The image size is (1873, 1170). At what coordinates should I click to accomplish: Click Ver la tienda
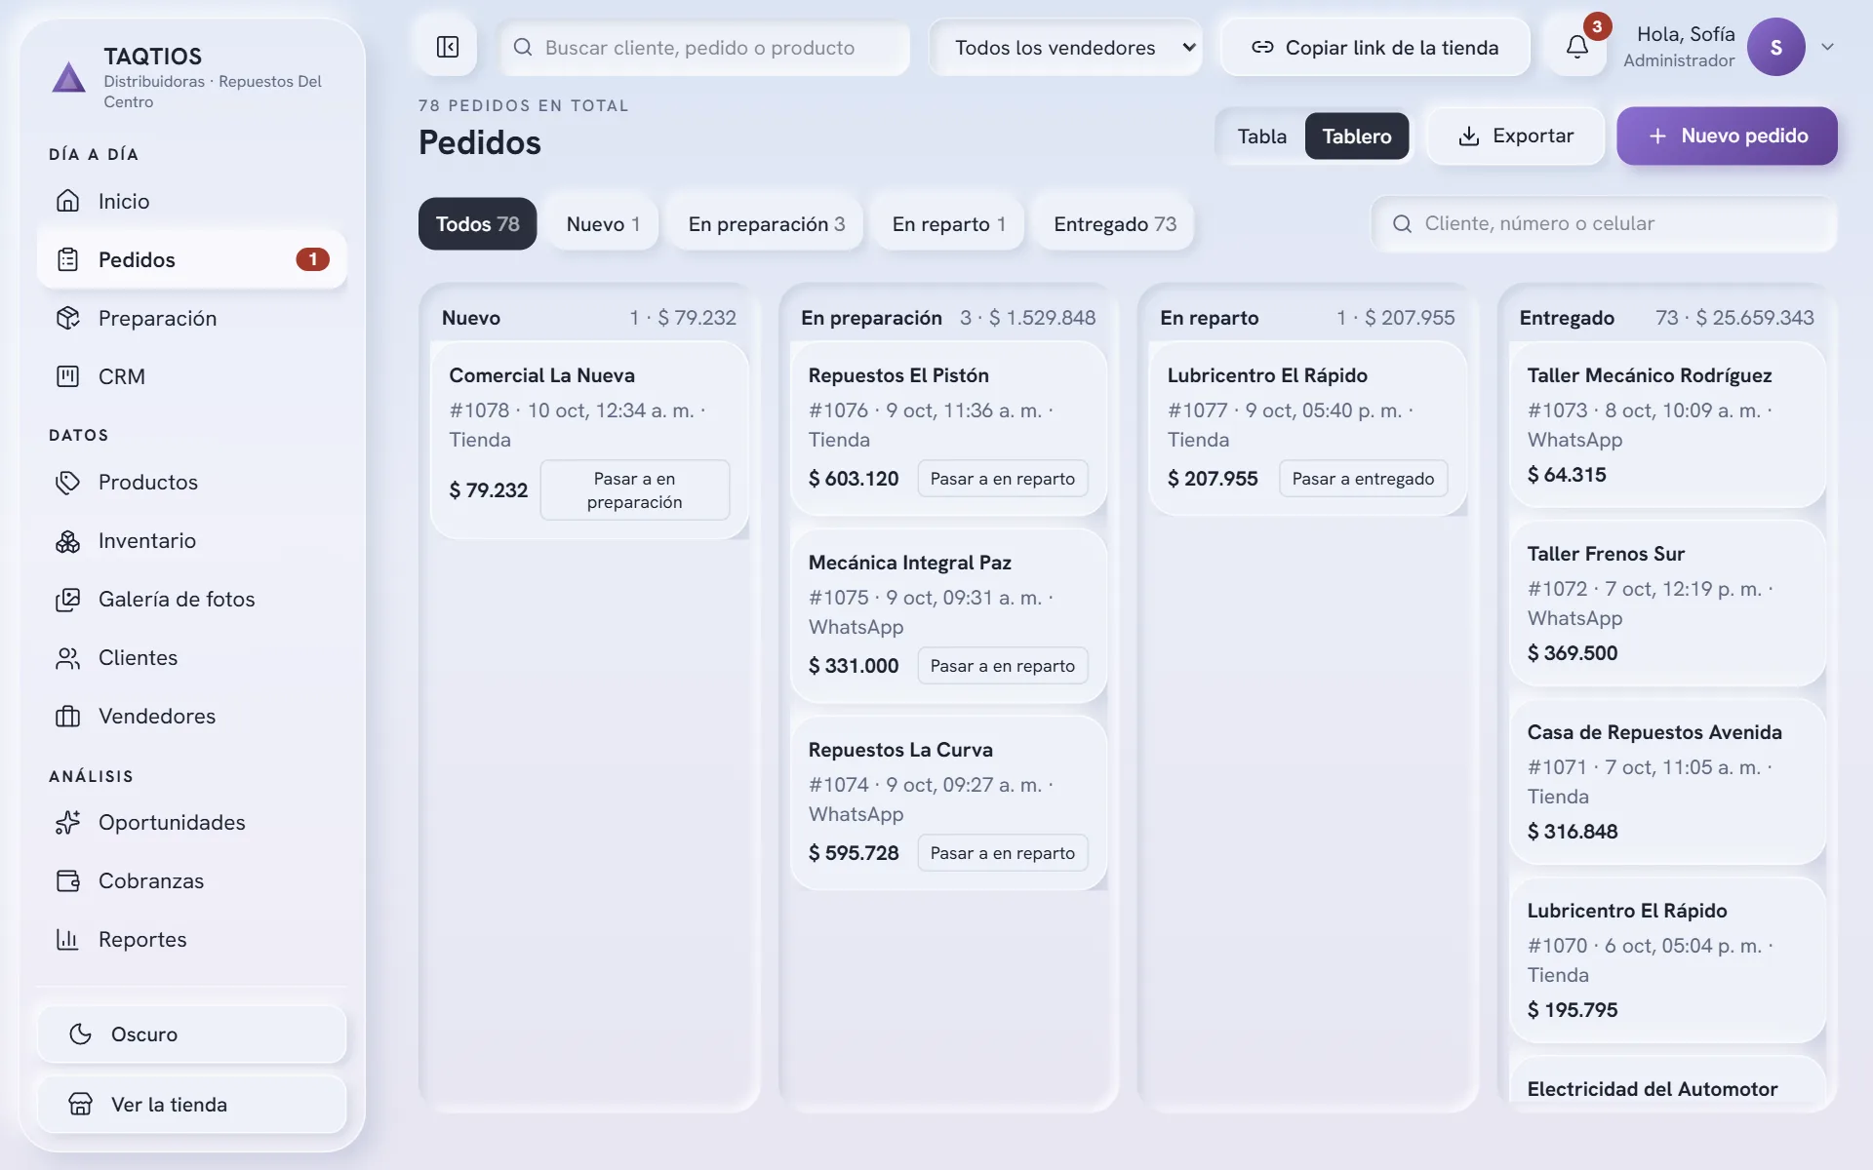point(192,1104)
